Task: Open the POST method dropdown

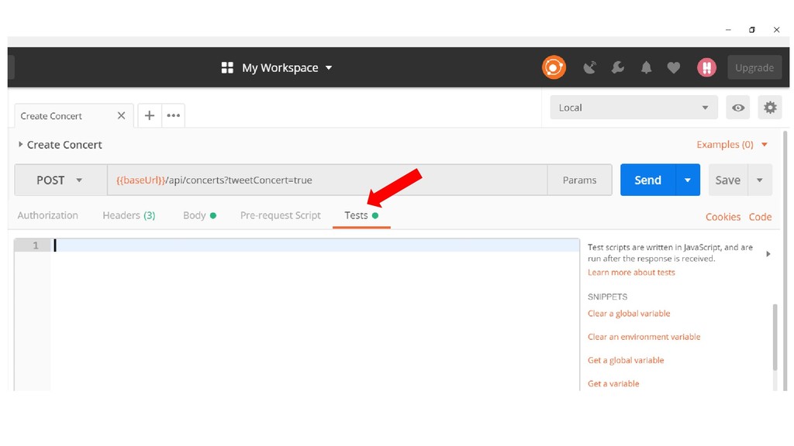Action: (60, 180)
